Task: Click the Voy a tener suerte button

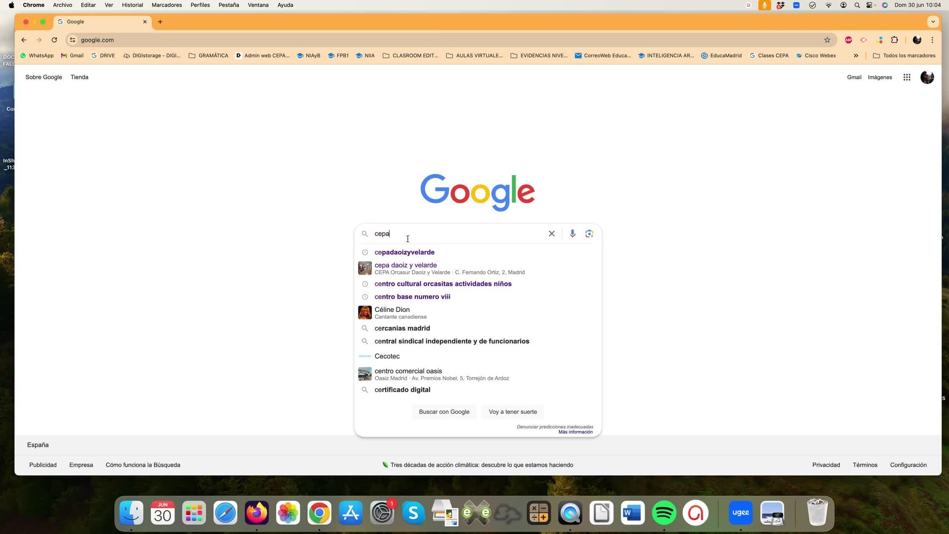Action: tap(513, 412)
